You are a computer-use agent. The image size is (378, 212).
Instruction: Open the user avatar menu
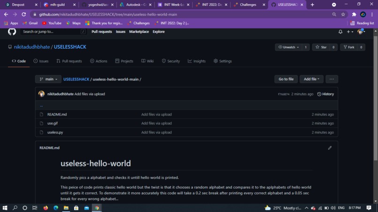point(361,31)
